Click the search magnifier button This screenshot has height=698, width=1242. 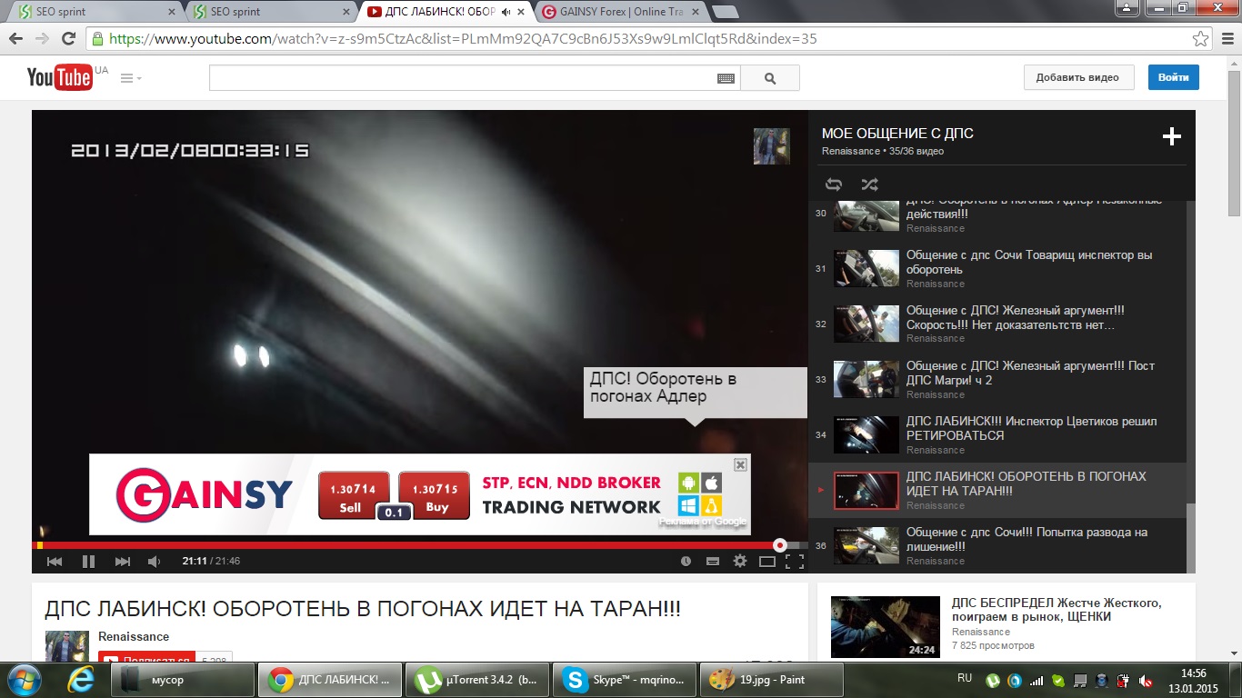[770, 78]
